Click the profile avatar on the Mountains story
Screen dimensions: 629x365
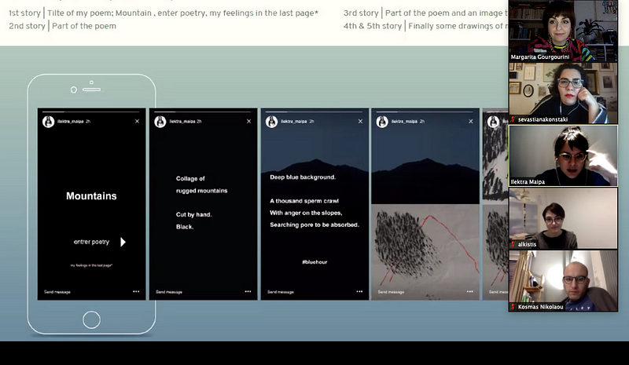point(50,122)
